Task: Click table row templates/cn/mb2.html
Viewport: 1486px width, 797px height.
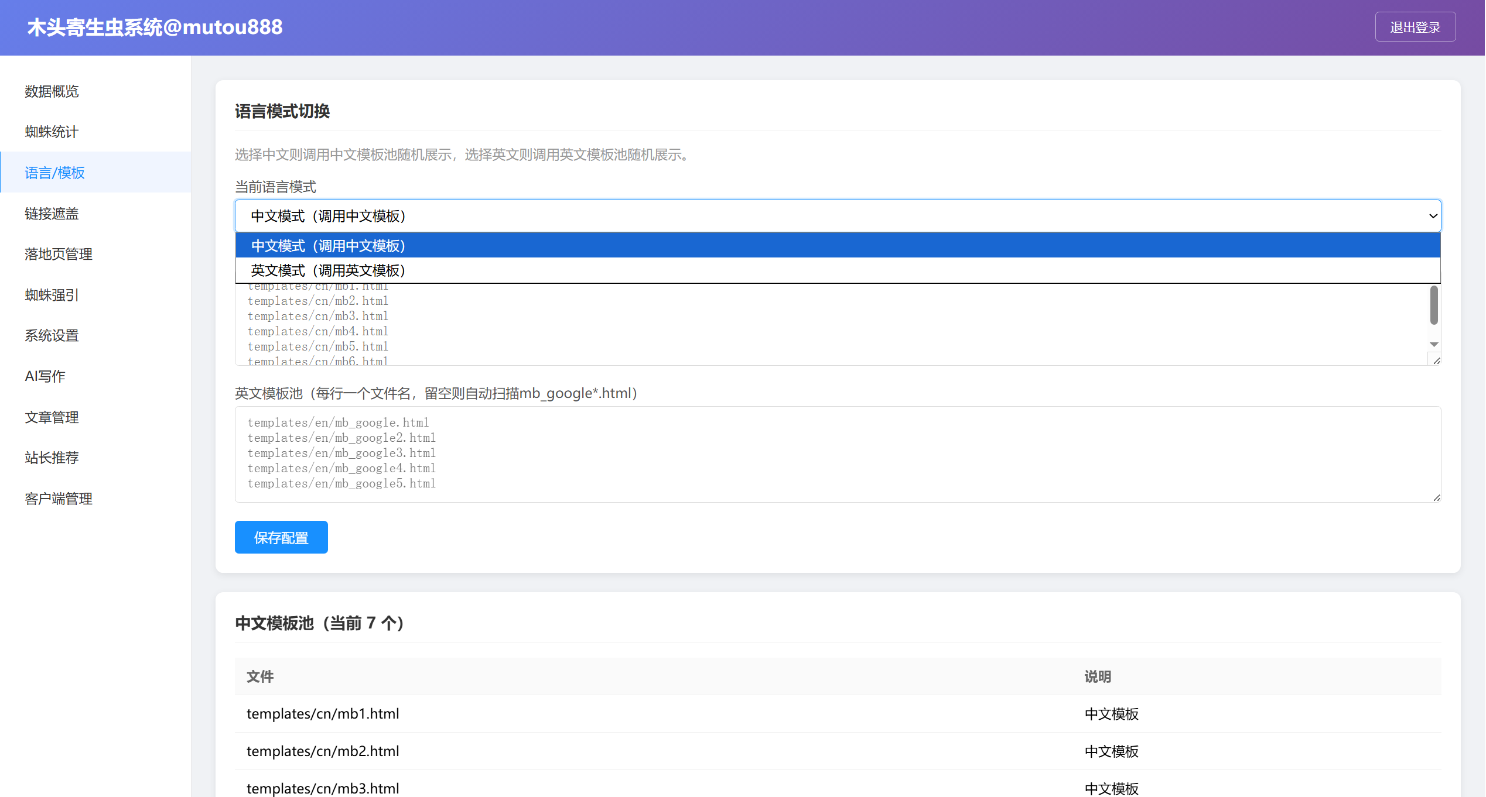Action: [838, 751]
